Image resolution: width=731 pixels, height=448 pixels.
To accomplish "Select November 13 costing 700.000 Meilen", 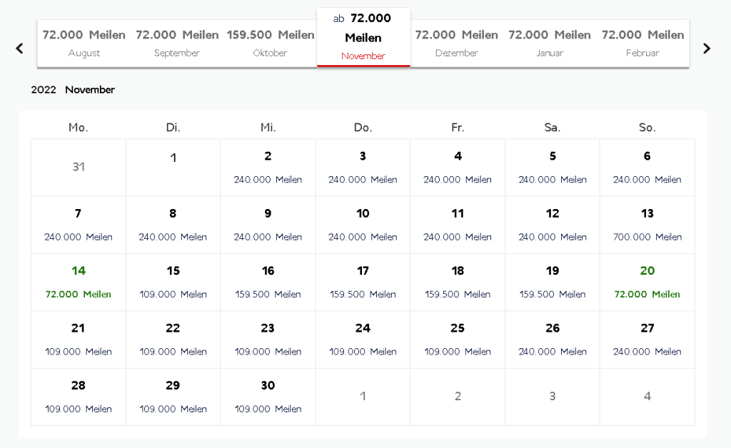I will [647, 225].
